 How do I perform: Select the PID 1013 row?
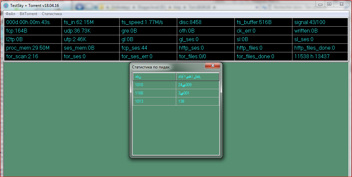coord(154,101)
